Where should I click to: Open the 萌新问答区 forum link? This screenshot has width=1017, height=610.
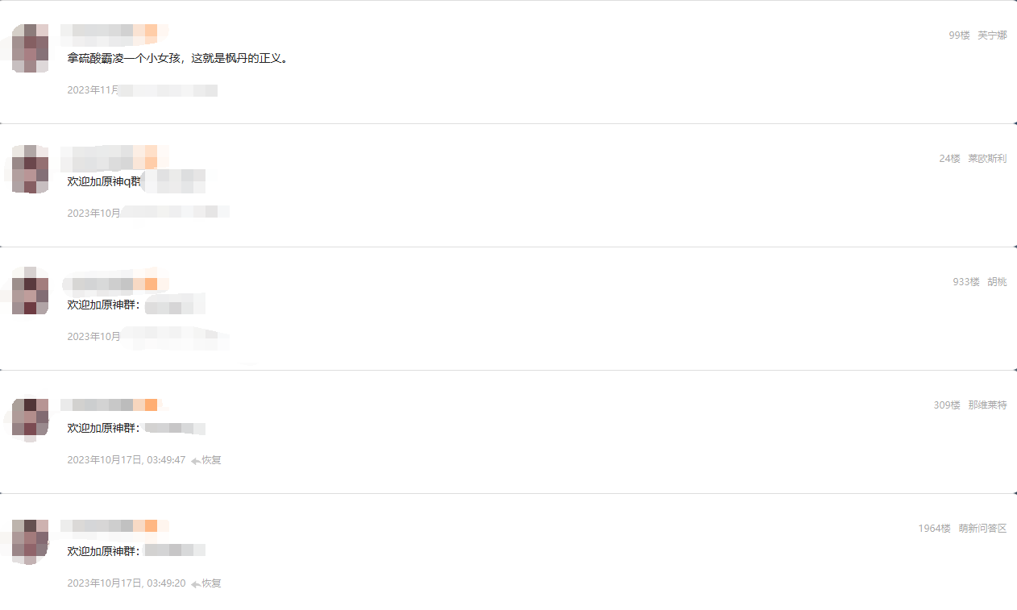(x=982, y=529)
